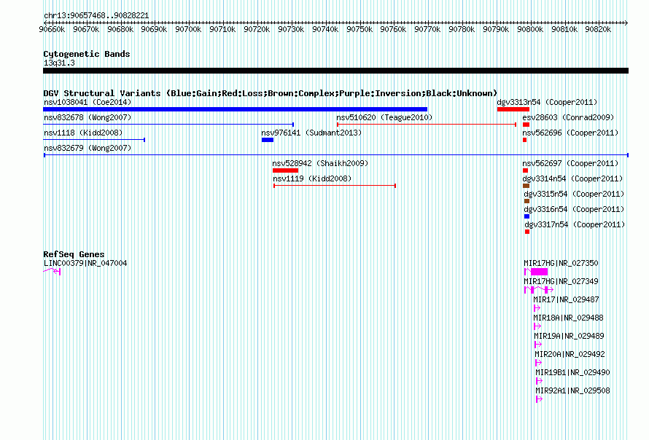Select the nsv528942 red loss block

(x=285, y=170)
